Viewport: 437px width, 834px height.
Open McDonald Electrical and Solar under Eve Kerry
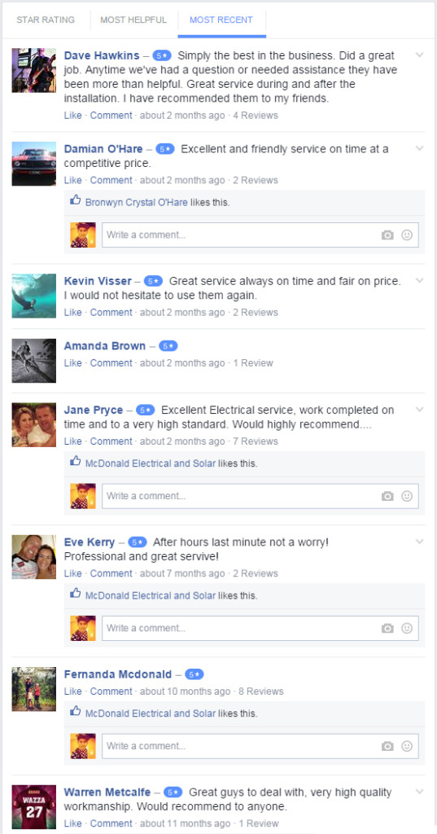tap(151, 595)
